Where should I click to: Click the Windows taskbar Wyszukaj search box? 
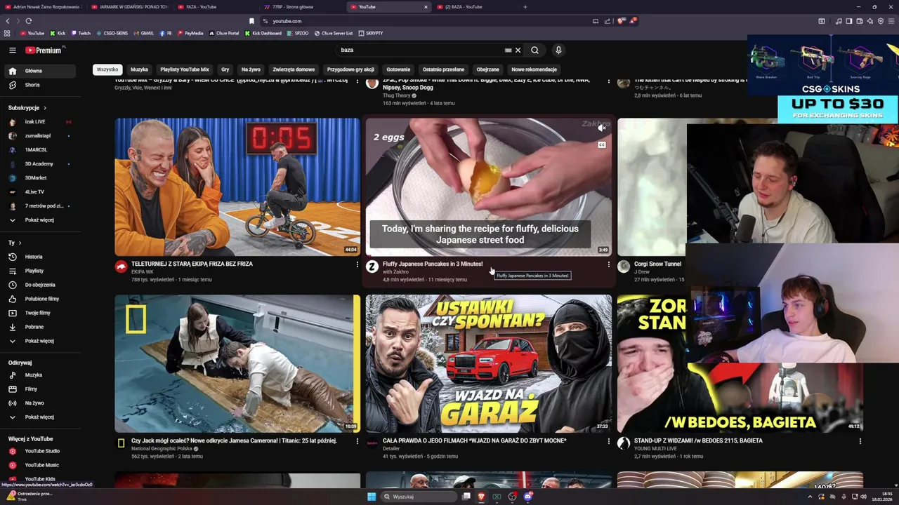point(419,497)
